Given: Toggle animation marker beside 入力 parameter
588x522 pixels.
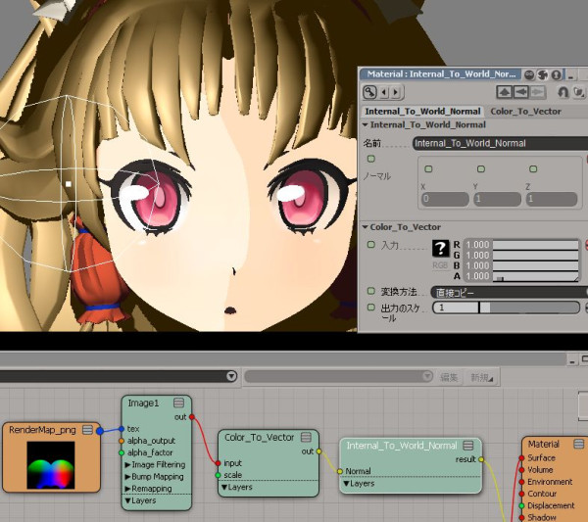Looking at the screenshot, I should coord(370,245).
